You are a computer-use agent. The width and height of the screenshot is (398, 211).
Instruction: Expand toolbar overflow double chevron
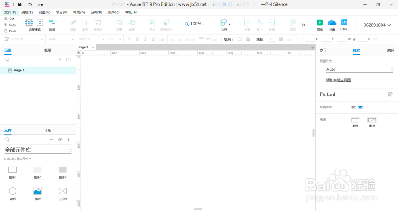[x=304, y=25]
